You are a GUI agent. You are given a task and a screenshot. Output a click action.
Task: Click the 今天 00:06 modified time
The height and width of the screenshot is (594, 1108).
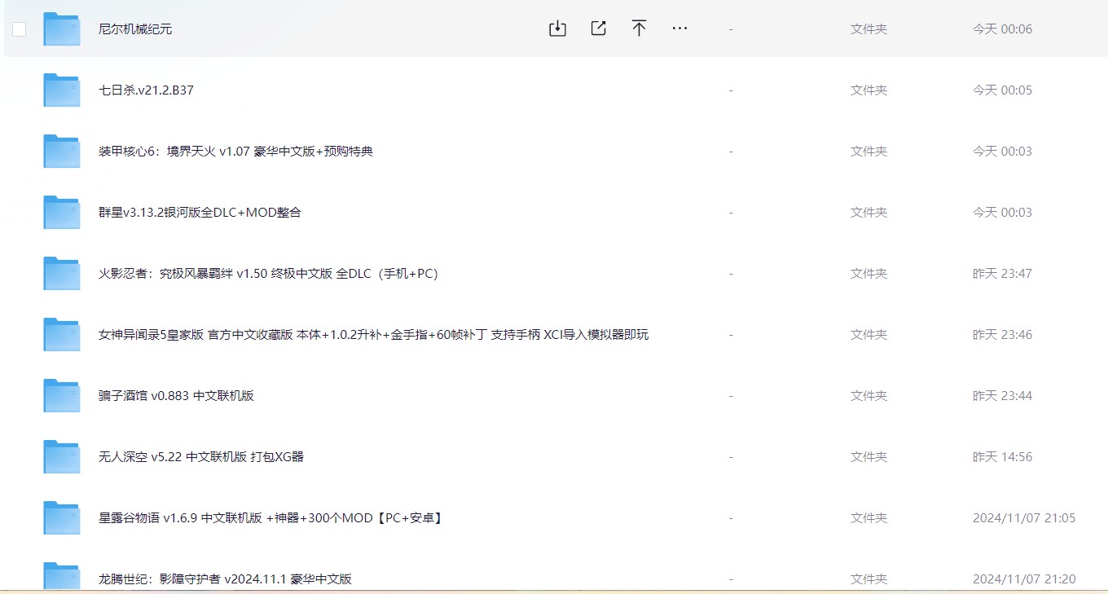pyautogui.click(x=1002, y=29)
